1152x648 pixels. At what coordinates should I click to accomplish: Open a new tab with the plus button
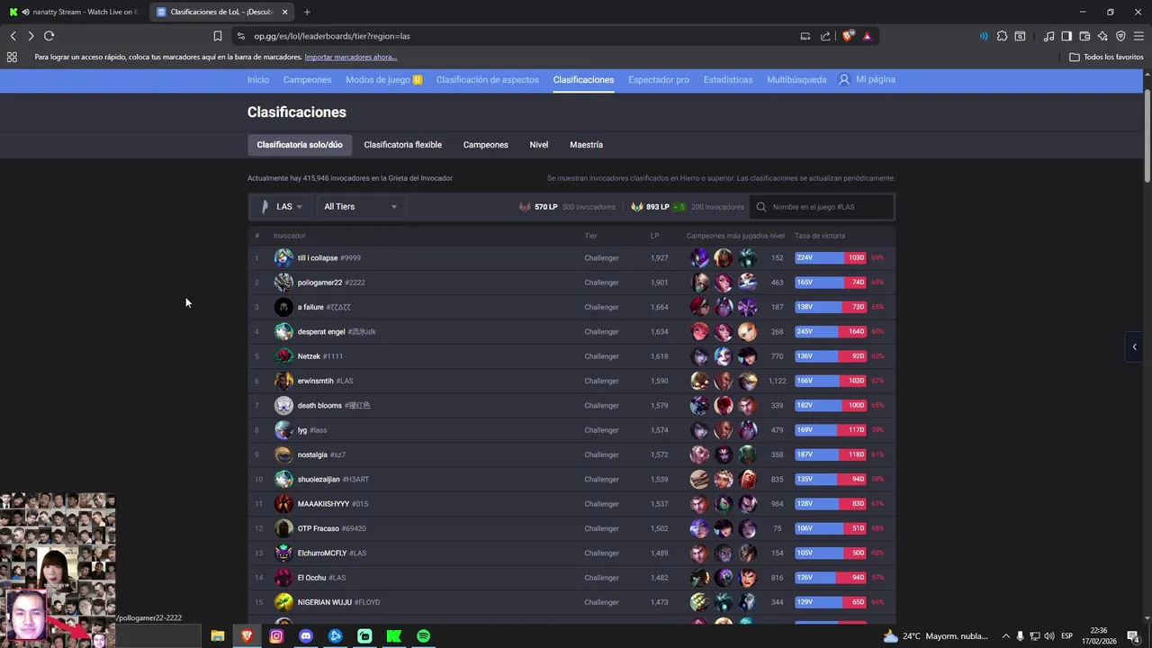point(307,12)
